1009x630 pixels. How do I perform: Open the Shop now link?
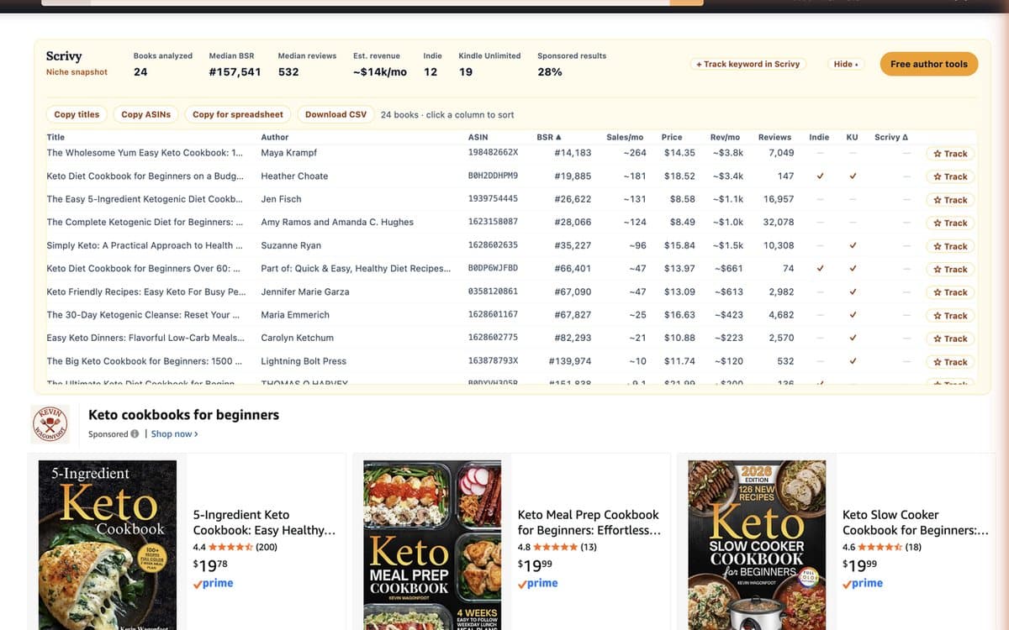pyautogui.click(x=174, y=434)
